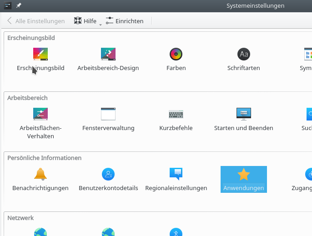Click the Hilfe toolbar button
The image size is (312, 236).
[x=85, y=21]
